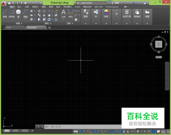Select the 圆 (Circle) tool
Viewport: 171px width, 135px height.
[x=18, y=14]
